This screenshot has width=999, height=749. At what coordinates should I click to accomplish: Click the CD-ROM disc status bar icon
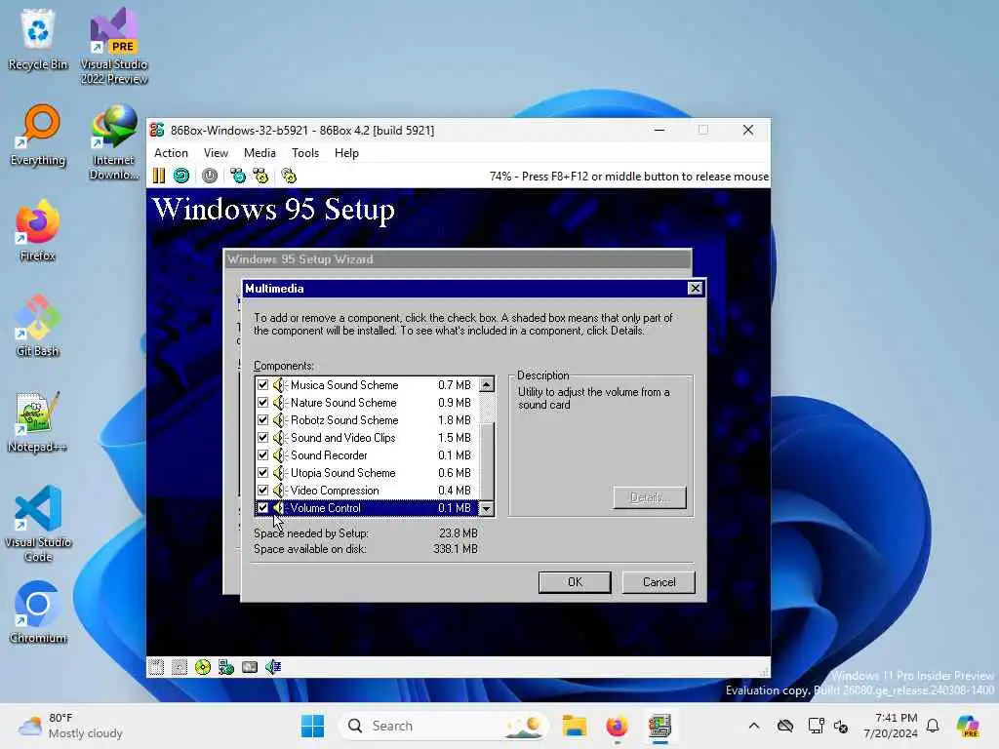click(x=203, y=667)
